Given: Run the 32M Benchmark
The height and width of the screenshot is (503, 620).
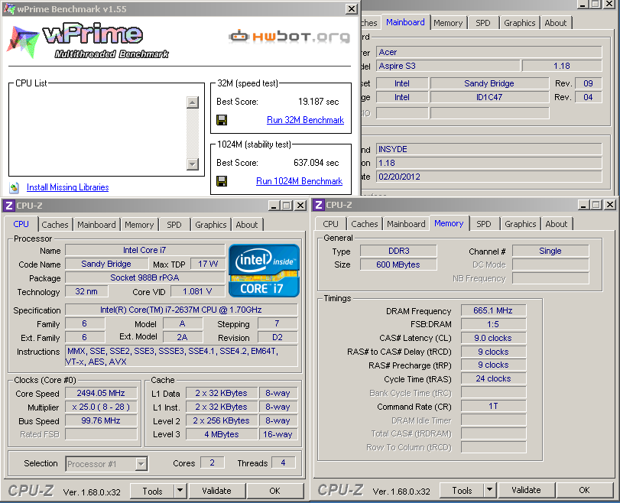Looking at the screenshot, I should pyautogui.click(x=305, y=120).
